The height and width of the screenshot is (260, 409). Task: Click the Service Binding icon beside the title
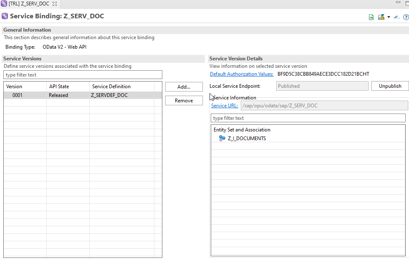pyautogui.click(x=5, y=17)
